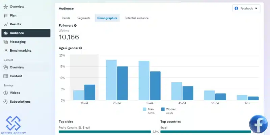This screenshot has width=270, height=135.
Task: Click the Overview icon in the sidebar top
Action: (x=6, y=7)
